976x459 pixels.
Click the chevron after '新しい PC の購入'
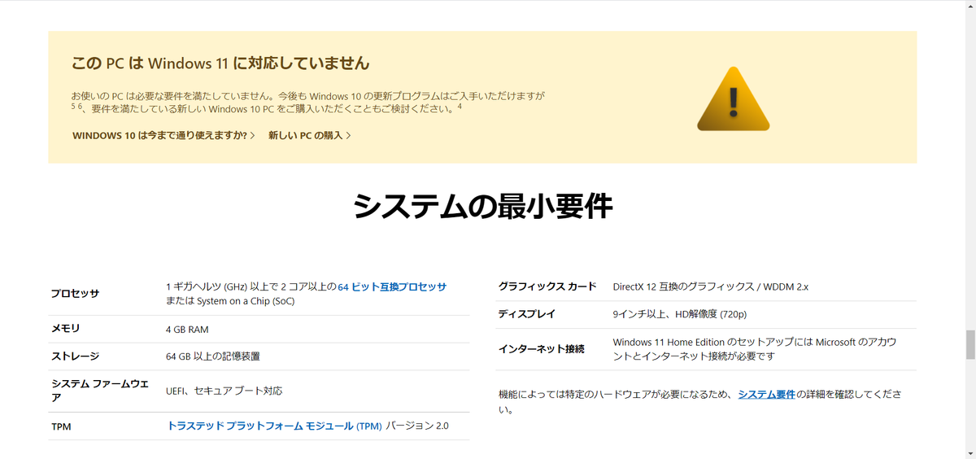click(348, 135)
